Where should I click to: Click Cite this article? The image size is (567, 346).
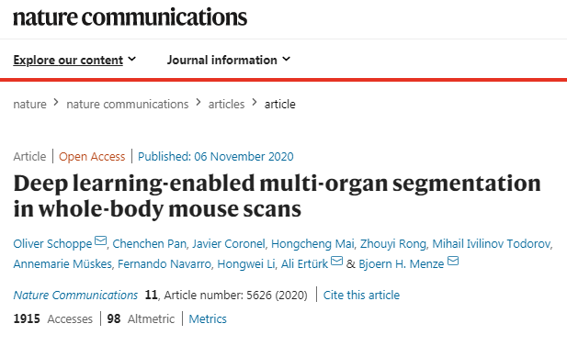coord(361,296)
